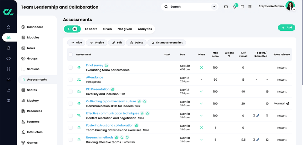303x145 pixels.
Task: Open the Attendance assessment link
Action: click(x=94, y=77)
